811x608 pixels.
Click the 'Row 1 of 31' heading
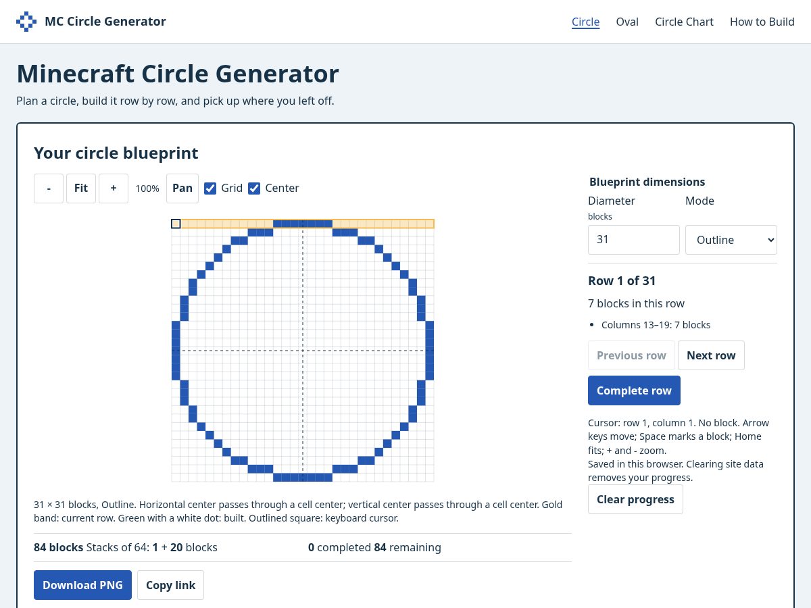pyautogui.click(x=622, y=281)
